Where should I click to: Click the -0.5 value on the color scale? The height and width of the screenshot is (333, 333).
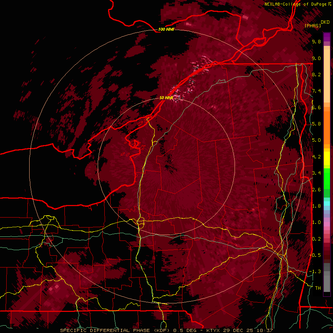[x=315, y=255]
